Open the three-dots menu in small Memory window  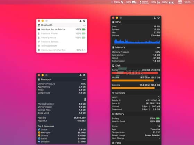[x=84, y=79]
